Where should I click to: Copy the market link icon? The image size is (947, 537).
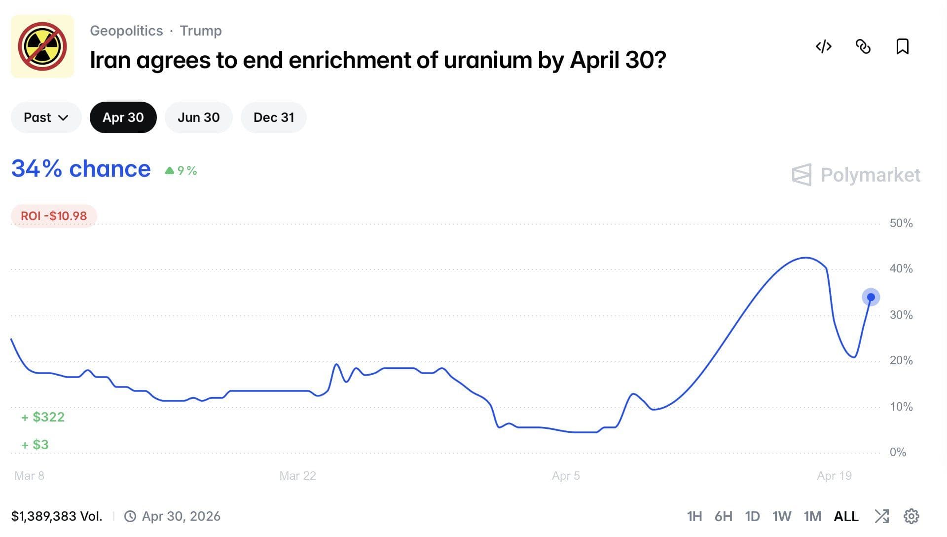pos(863,46)
